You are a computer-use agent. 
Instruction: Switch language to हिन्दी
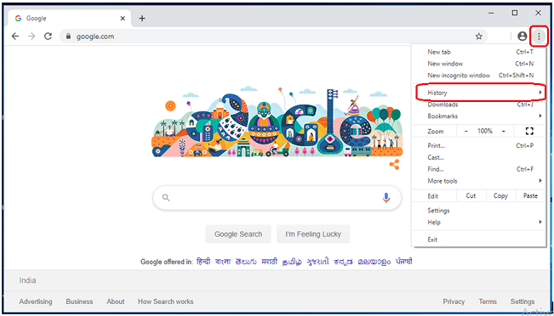[203, 262]
